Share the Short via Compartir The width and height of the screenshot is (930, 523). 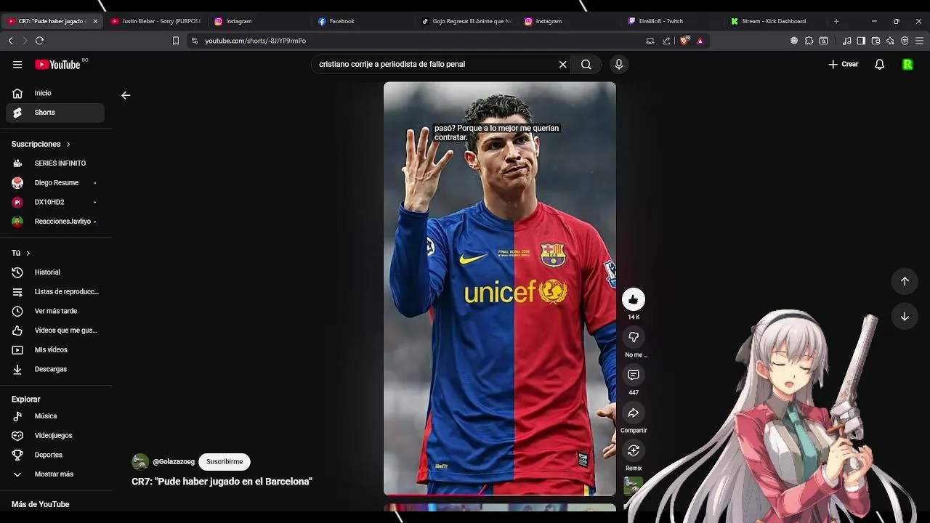coord(634,413)
